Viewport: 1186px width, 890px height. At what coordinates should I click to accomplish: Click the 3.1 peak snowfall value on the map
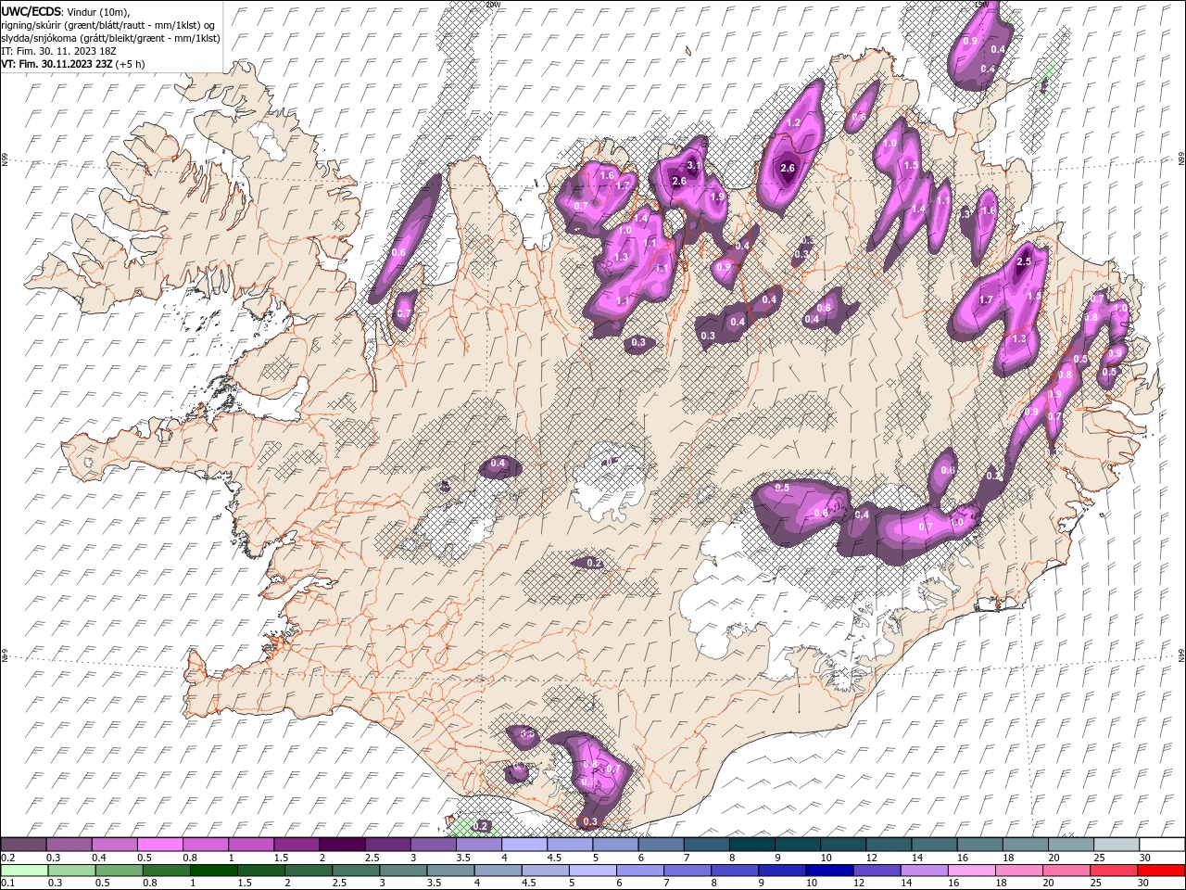click(692, 165)
